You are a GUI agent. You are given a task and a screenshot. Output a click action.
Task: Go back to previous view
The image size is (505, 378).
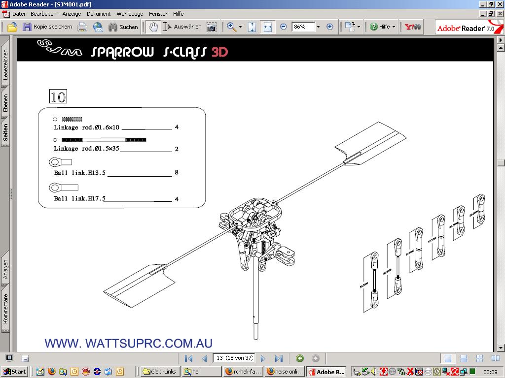300,358
